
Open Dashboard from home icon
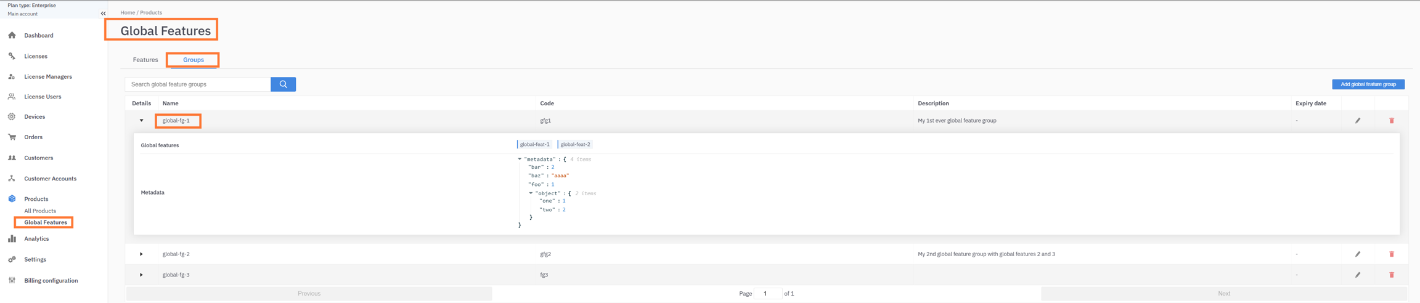[x=12, y=36]
